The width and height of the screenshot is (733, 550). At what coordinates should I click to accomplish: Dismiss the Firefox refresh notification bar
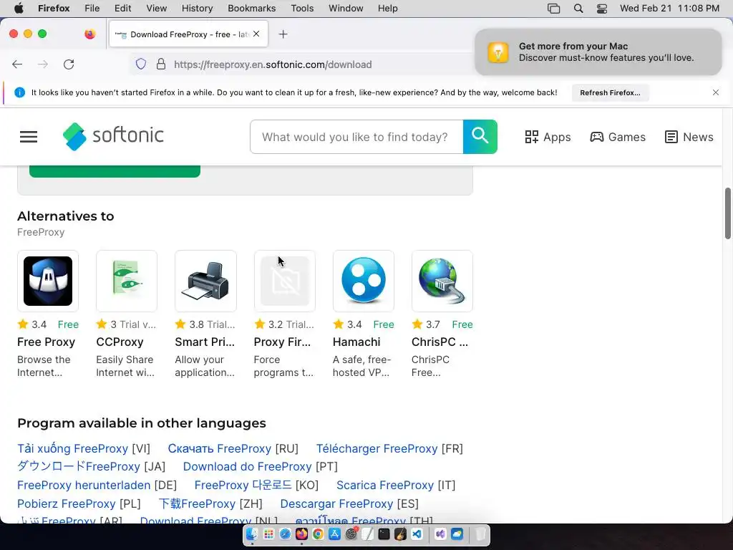[x=716, y=92]
